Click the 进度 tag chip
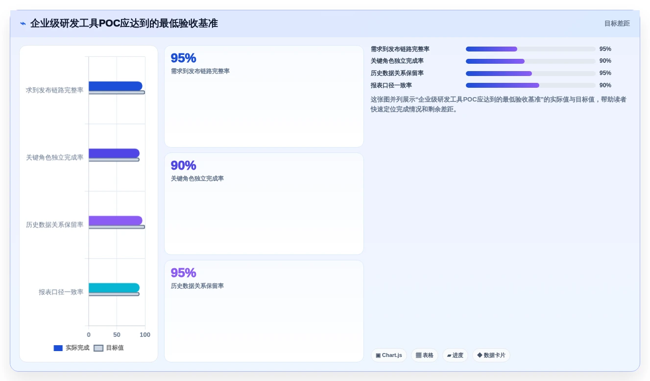This screenshot has width=650, height=381. 455,355
